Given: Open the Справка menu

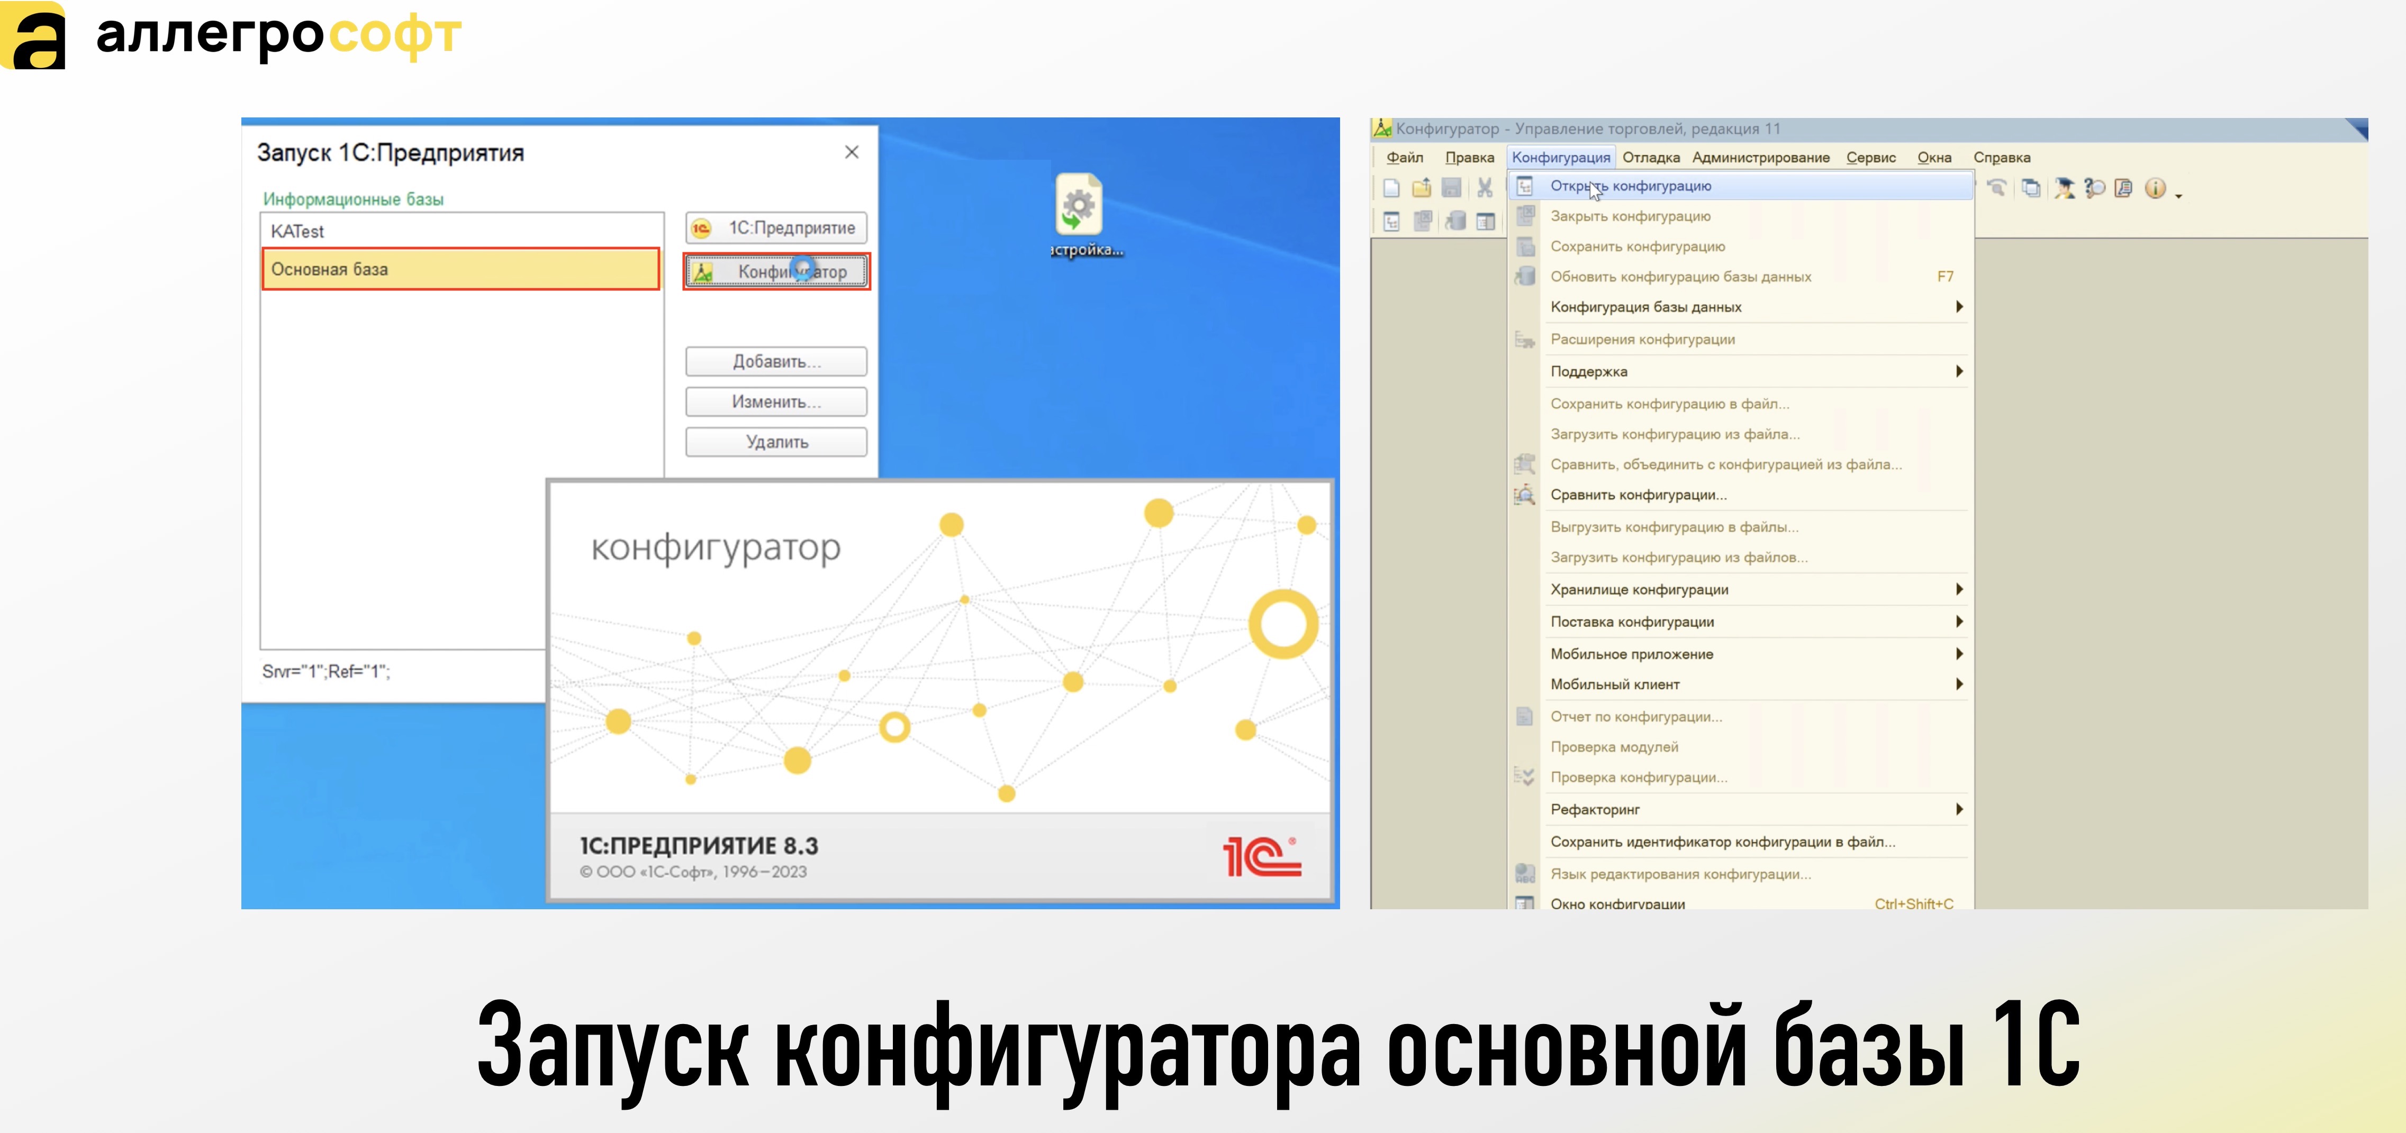Looking at the screenshot, I should tap(2002, 158).
